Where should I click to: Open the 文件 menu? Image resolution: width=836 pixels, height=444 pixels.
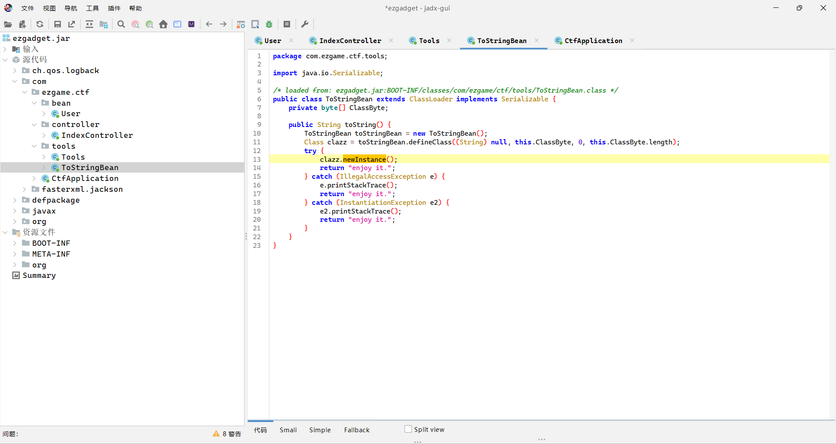27,8
